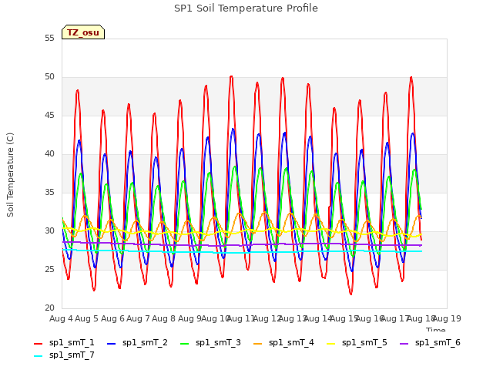The width and height of the screenshot is (493, 370).
Task: Click the y-axis tick label 40
Action: [x=49, y=154]
